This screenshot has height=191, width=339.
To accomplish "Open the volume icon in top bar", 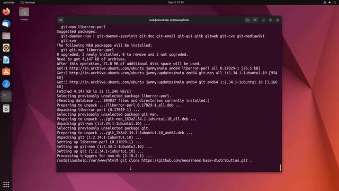I will pyautogui.click(x=330, y=2).
